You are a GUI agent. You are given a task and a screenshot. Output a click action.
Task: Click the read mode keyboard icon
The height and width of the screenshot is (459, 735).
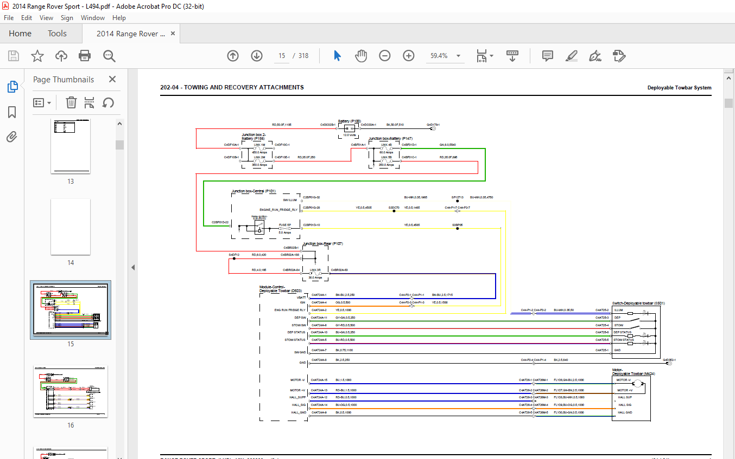[512, 56]
